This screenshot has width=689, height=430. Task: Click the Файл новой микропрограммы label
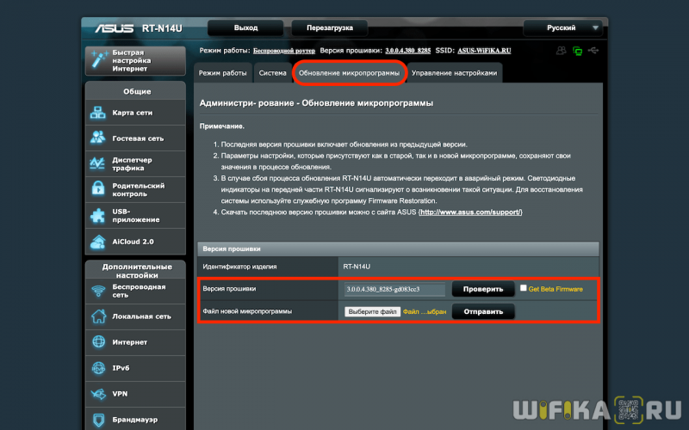[x=247, y=311]
